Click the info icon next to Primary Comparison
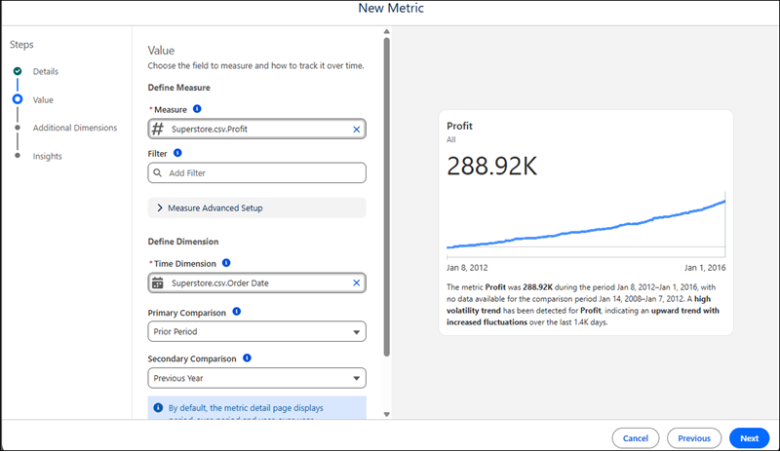The image size is (780, 452). point(237,312)
